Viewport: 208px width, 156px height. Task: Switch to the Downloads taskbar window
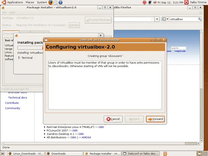(64, 154)
